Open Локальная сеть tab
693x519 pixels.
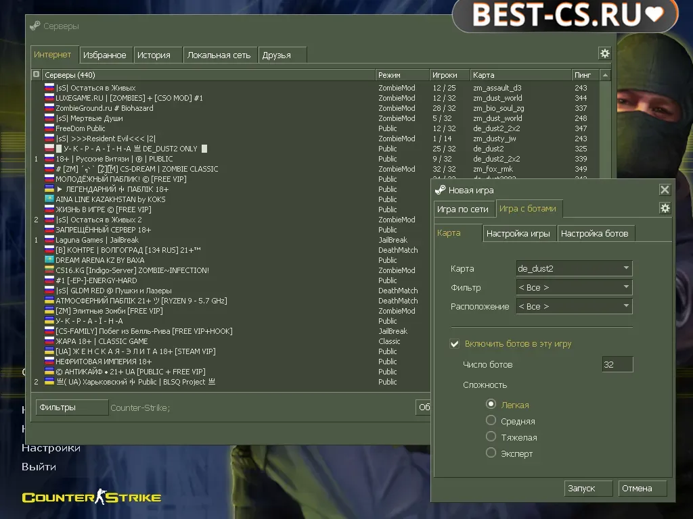(x=220, y=55)
